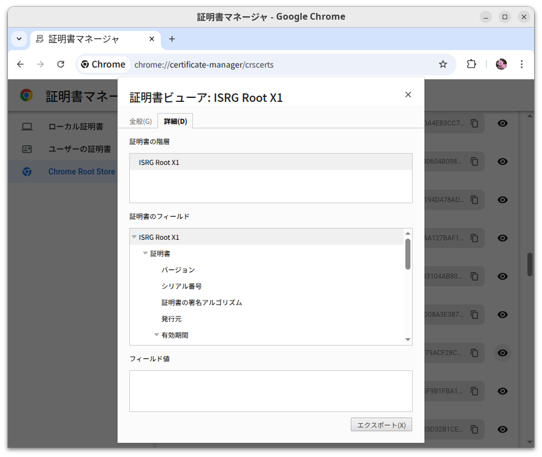Click the Chrome icon beside Chrome Root Store
The height and width of the screenshot is (457, 542).
[27, 172]
